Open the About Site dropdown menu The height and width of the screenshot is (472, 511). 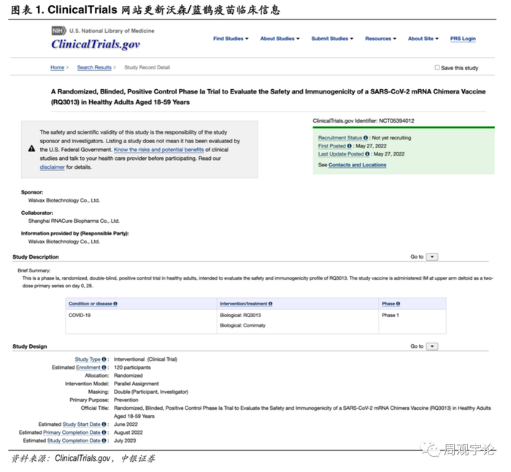pos(423,39)
